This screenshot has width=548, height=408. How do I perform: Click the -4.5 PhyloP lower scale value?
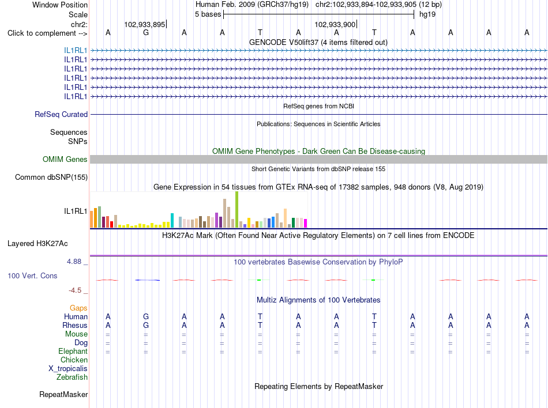point(75,290)
